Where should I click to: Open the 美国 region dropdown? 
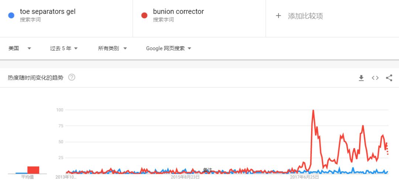click(20, 48)
